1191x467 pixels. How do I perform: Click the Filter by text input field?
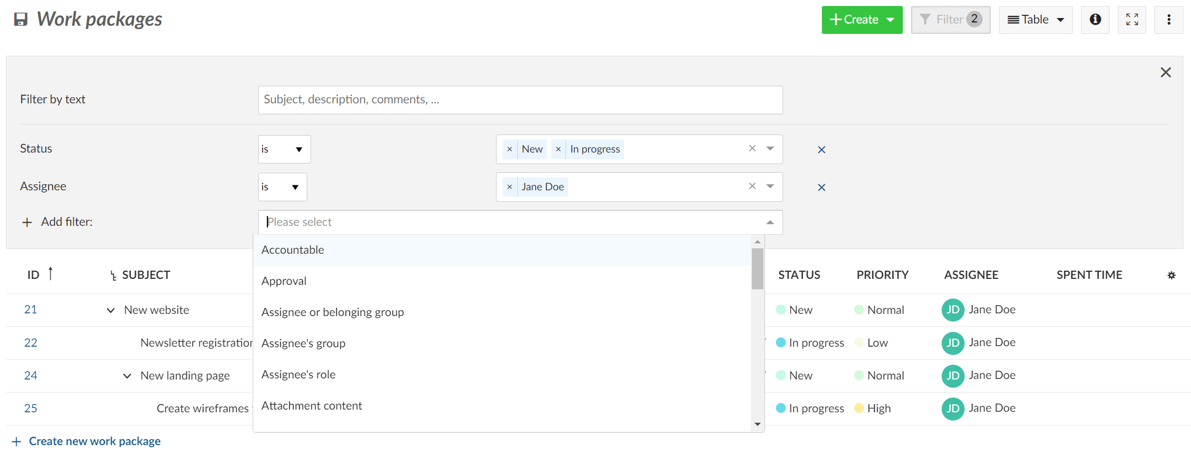coord(519,100)
